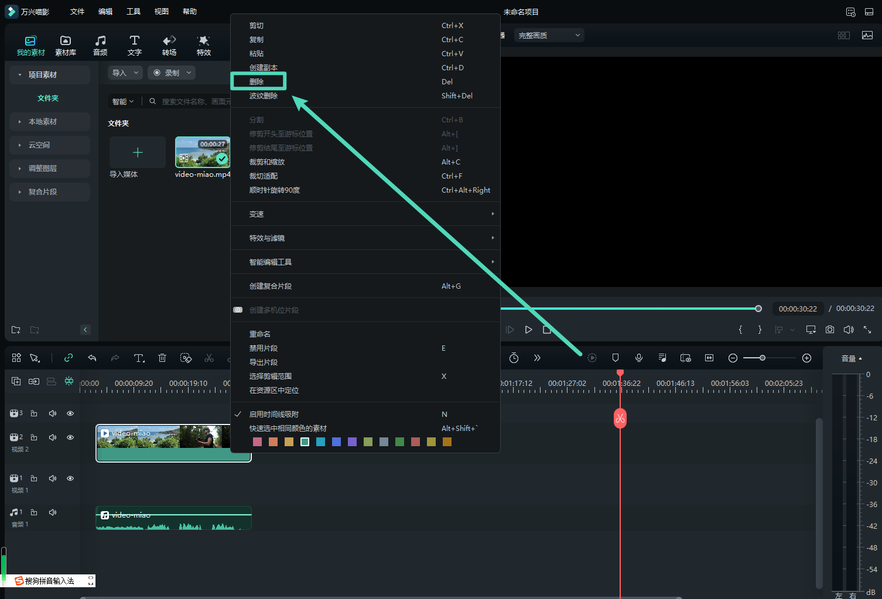The image size is (882, 599).
Task: Click the voiceover microphone icon
Action: point(639,358)
